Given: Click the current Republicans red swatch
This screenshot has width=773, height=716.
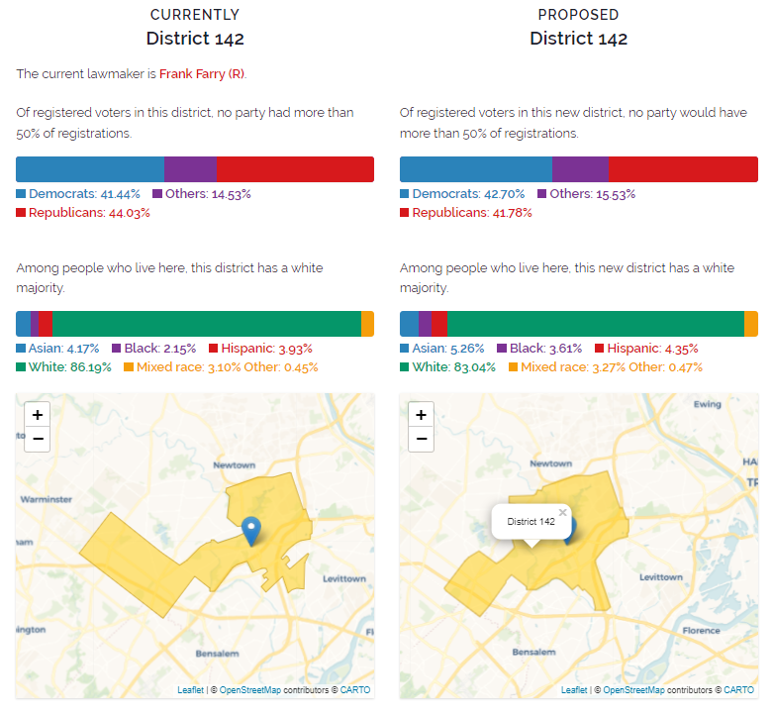Looking at the screenshot, I should pos(21,213).
